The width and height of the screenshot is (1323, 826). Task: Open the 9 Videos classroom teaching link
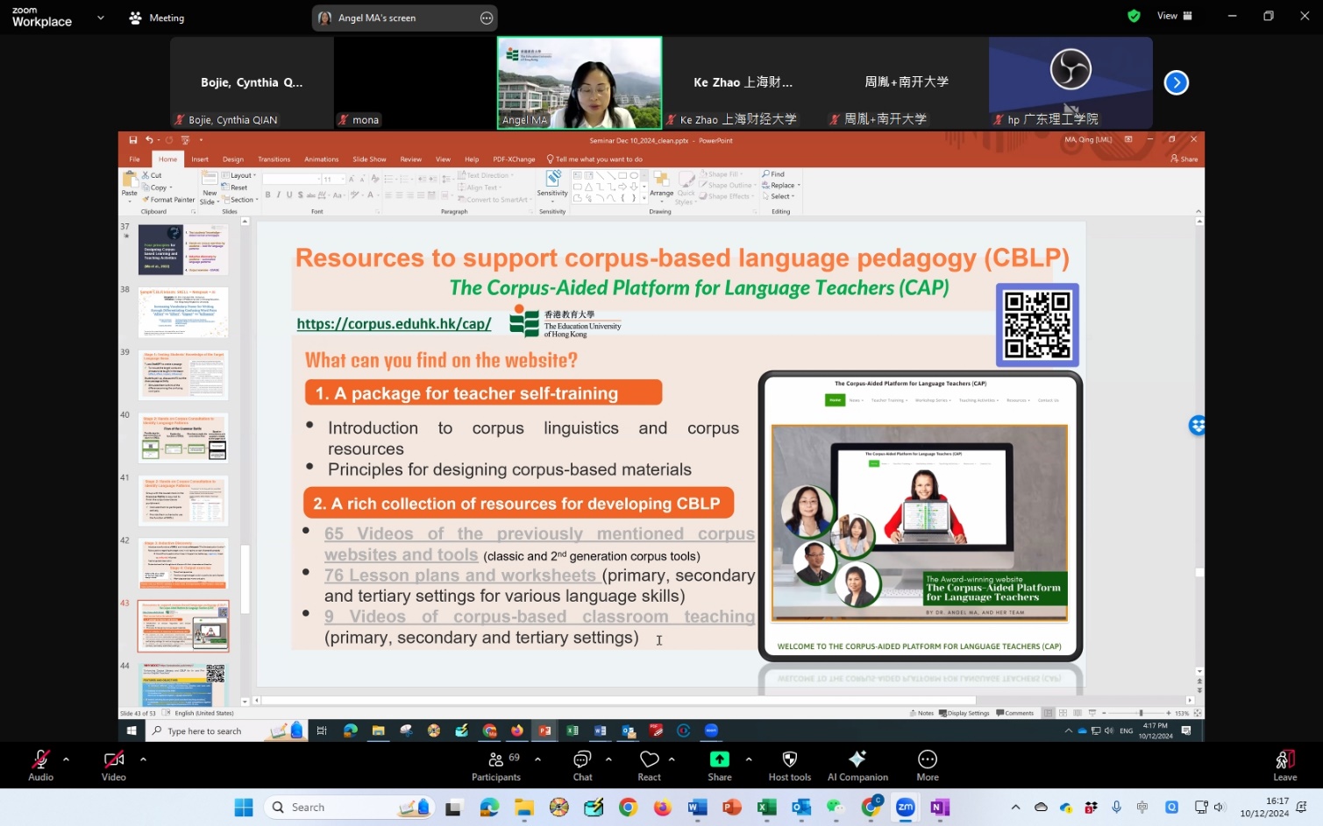(539, 617)
